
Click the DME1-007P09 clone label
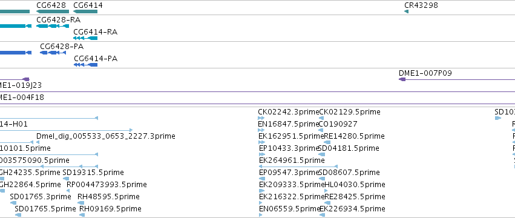pos(425,73)
